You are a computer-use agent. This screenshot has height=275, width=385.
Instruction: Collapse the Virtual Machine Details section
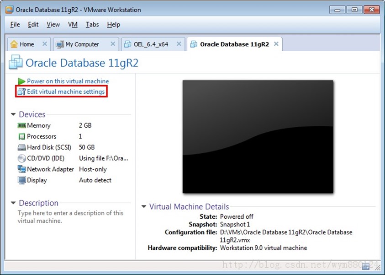pos(144,207)
